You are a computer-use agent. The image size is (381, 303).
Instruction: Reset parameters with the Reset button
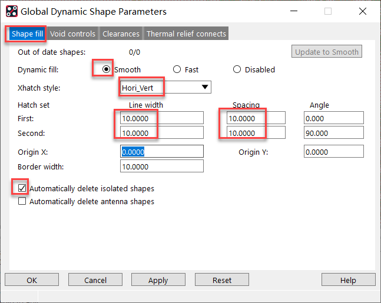click(x=222, y=280)
